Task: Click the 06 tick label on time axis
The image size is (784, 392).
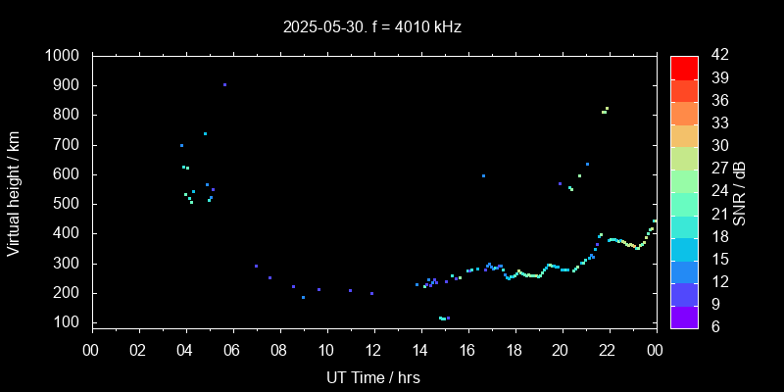Action: tap(232, 349)
